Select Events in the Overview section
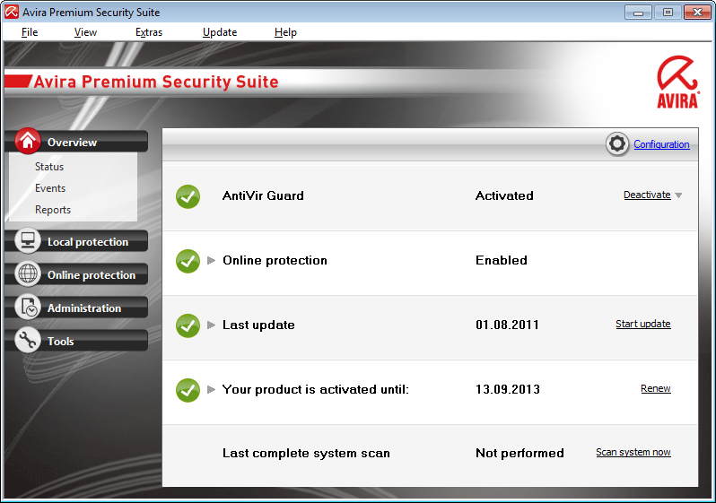Screen dimensions: 716x503 pos(50,188)
